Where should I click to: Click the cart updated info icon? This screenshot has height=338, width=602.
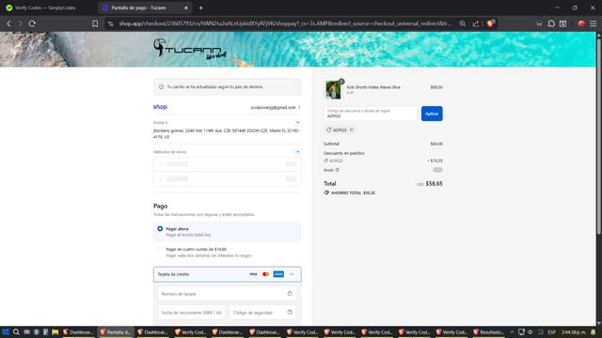click(x=161, y=87)
